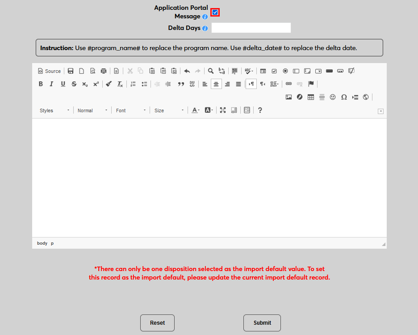Toggle strikethrough formatting
This screenshot has width=418, height=335.
point(74,84)
